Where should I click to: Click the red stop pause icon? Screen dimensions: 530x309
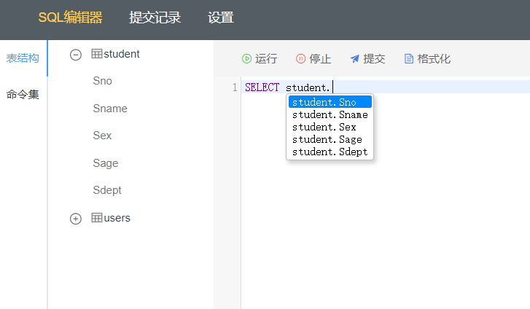[x=300, y=59]
